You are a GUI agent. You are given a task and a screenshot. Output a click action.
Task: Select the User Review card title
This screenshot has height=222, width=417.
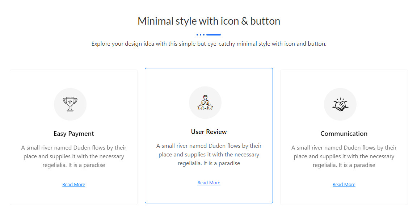209,132
